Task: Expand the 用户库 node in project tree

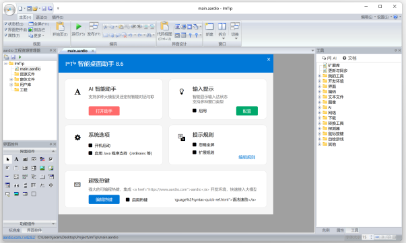Action: pyautogui.click(x=11, y=85)
